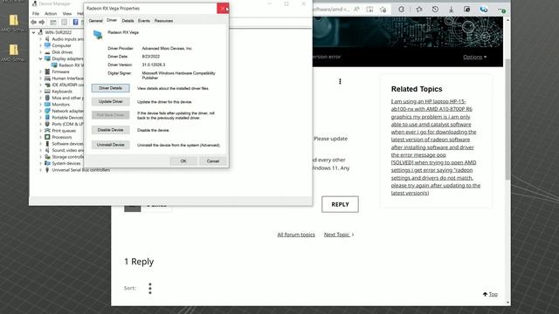Click the Edge extensions icon
The height and width of the screenshot is (314, 559).
tap(402, 10)
